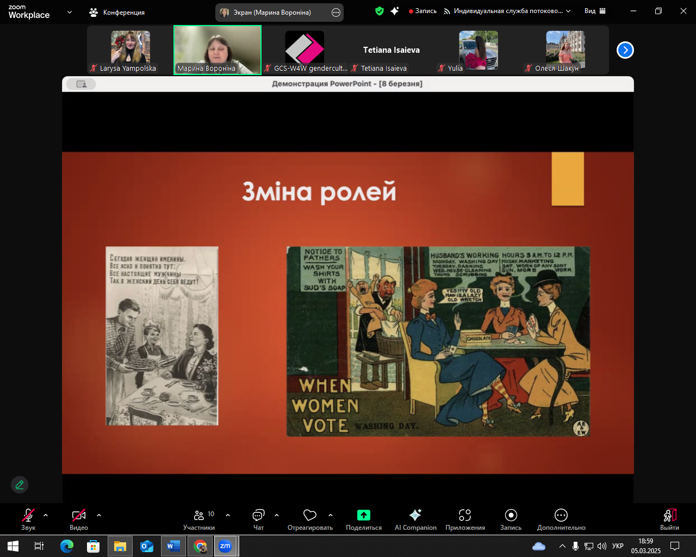
Task: Open Отреагировать reactions heart icon
Action: click(310, 515)
